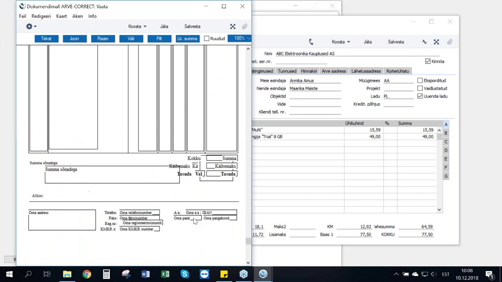The width and height of the screenshot is (502, 282).
Task: Enable the Vaidlustatud checkbox
Action: pos(420,88)
